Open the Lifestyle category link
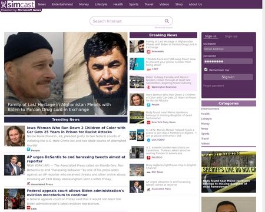Image resolution: width=265 pixels, height=212 pixels. [x=207, y=119]
